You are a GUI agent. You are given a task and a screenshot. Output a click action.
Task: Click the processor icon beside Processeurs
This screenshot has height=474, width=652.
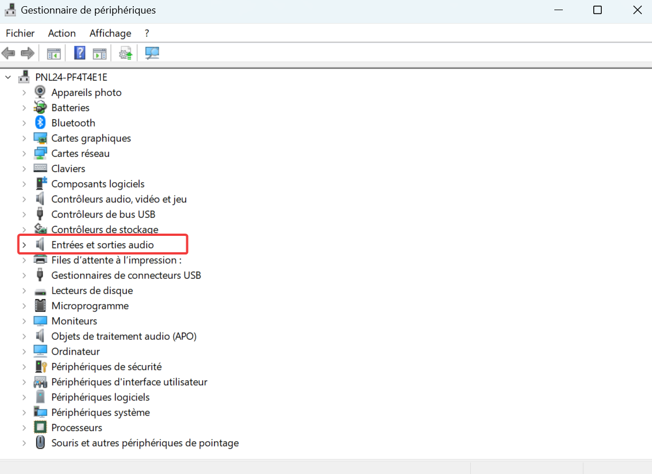pyautogui.click(x=40, y=427)
